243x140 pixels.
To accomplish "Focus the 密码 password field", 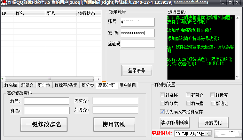I will click(138, 33).
